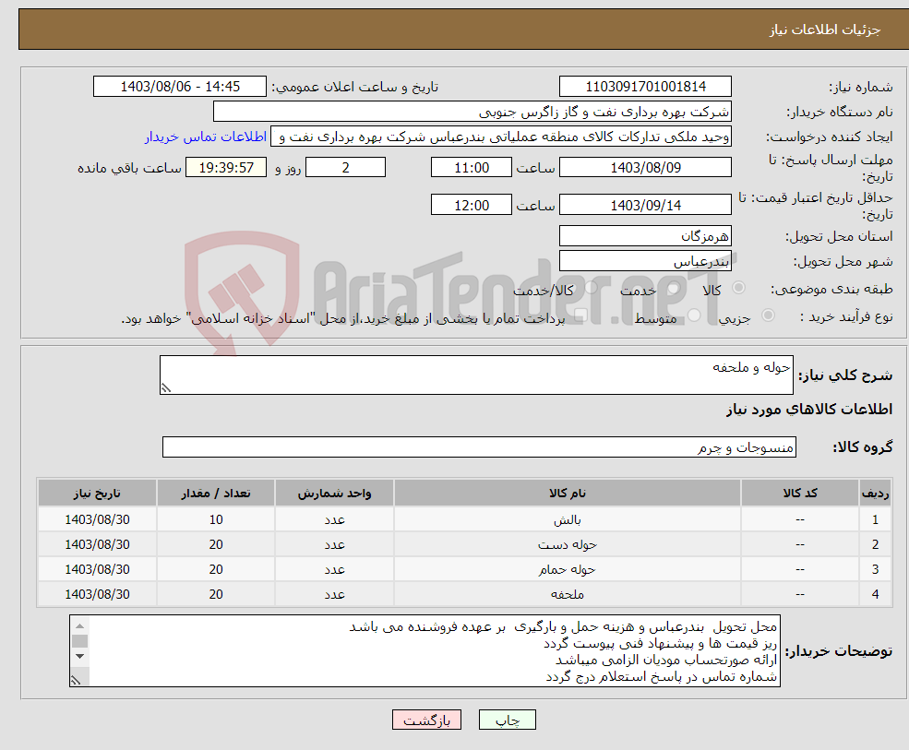Click buyer organization name field

click(x=472, y=112)
